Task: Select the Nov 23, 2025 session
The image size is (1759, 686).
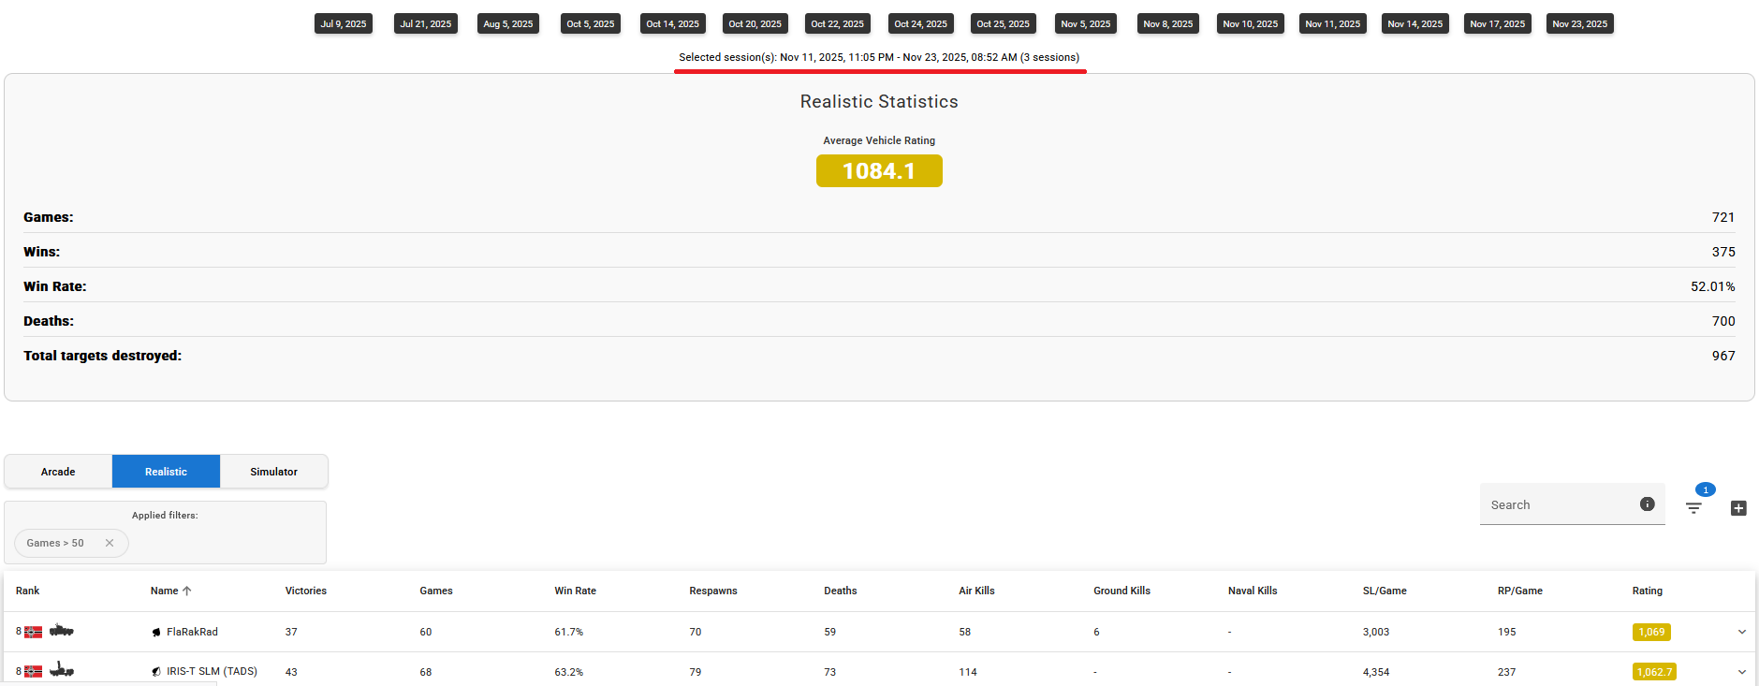Action: [x=1580, y=23]
